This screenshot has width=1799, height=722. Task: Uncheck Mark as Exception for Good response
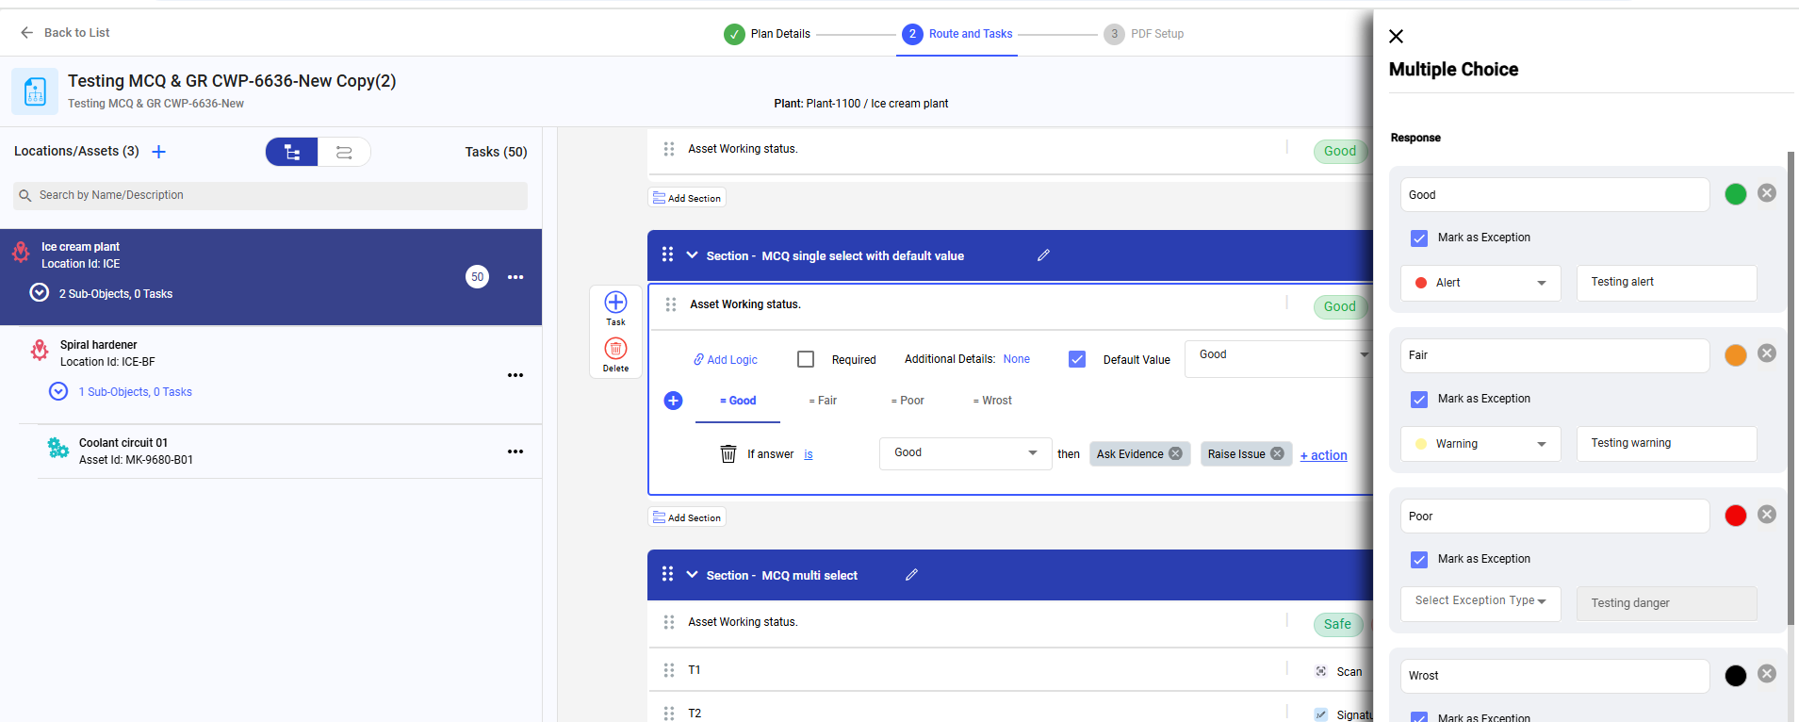(x=1419, y=238)
